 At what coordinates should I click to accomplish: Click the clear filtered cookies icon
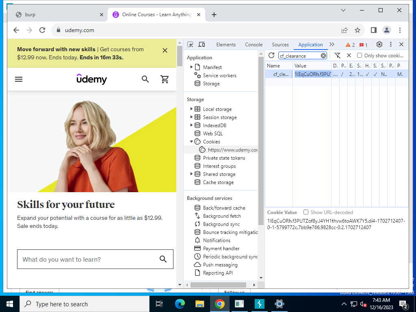(338, 55)
